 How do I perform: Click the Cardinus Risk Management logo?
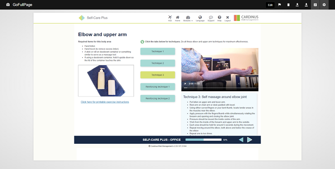point(246,18)
